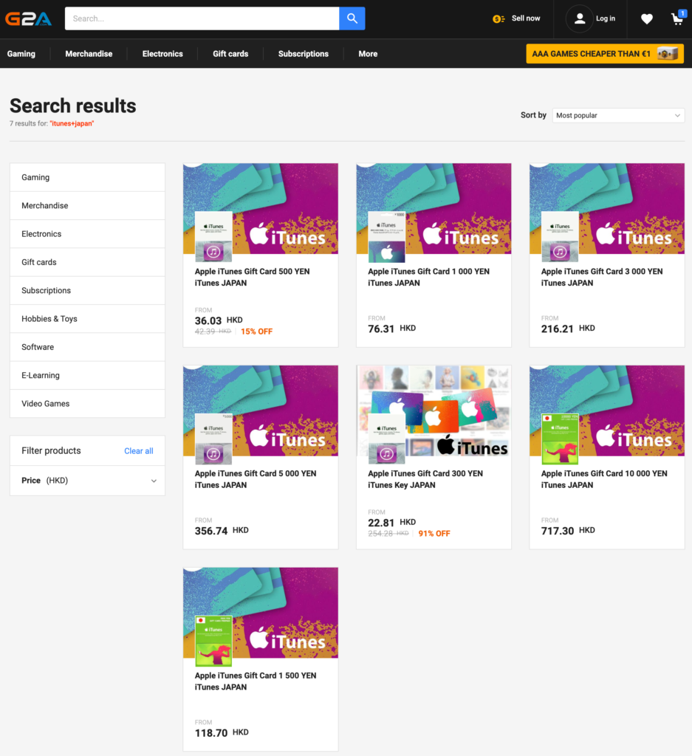Screen dimensions: 692x756
Task: Open the shopping cart icon
Action: [678, 18]
